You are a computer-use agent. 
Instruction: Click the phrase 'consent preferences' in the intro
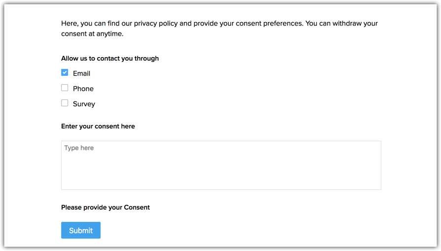point(270,23)
